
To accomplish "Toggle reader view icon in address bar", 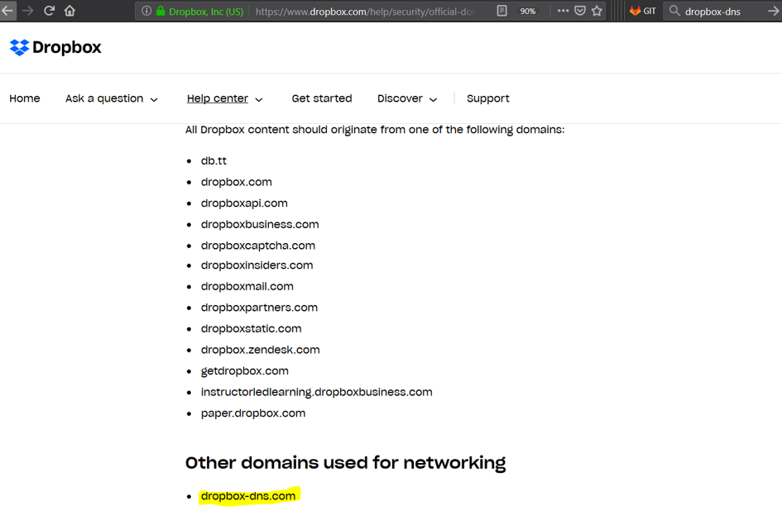I will pos(501,11).
